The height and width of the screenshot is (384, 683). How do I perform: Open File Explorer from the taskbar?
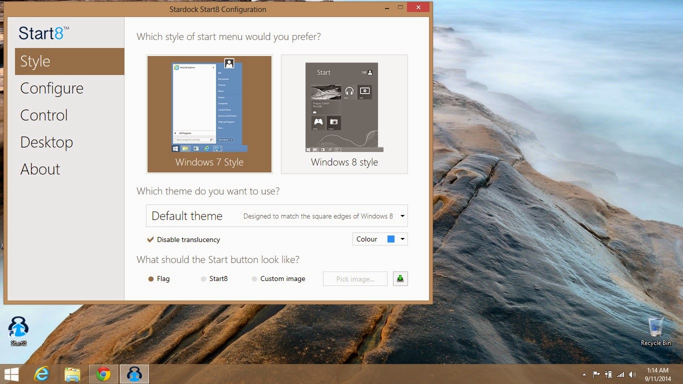[x=72, y=374]
